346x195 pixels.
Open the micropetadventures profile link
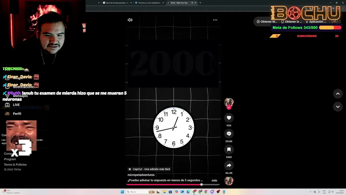click(141, 175)
